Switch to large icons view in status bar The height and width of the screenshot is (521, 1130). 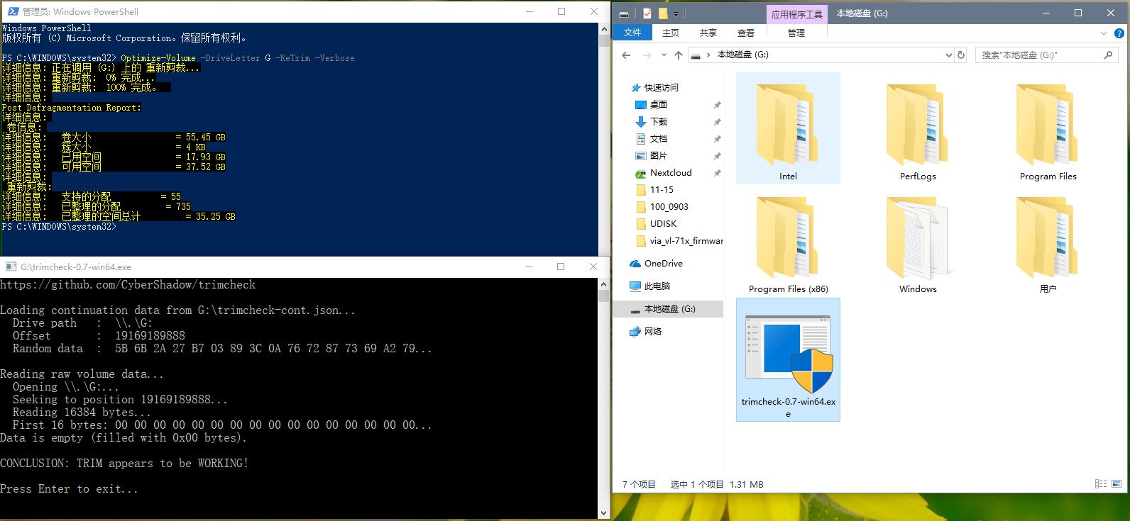tap(1117, 484)
